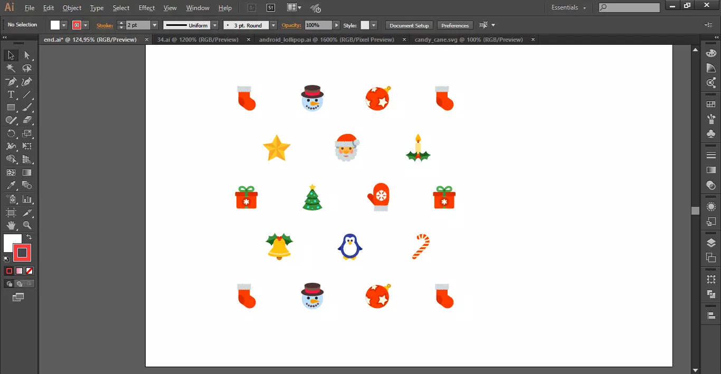The width and height of the screenshot is (721, 374).
Task: Open the Uniform variable width profile dropdown
Action: pos(215,25)
